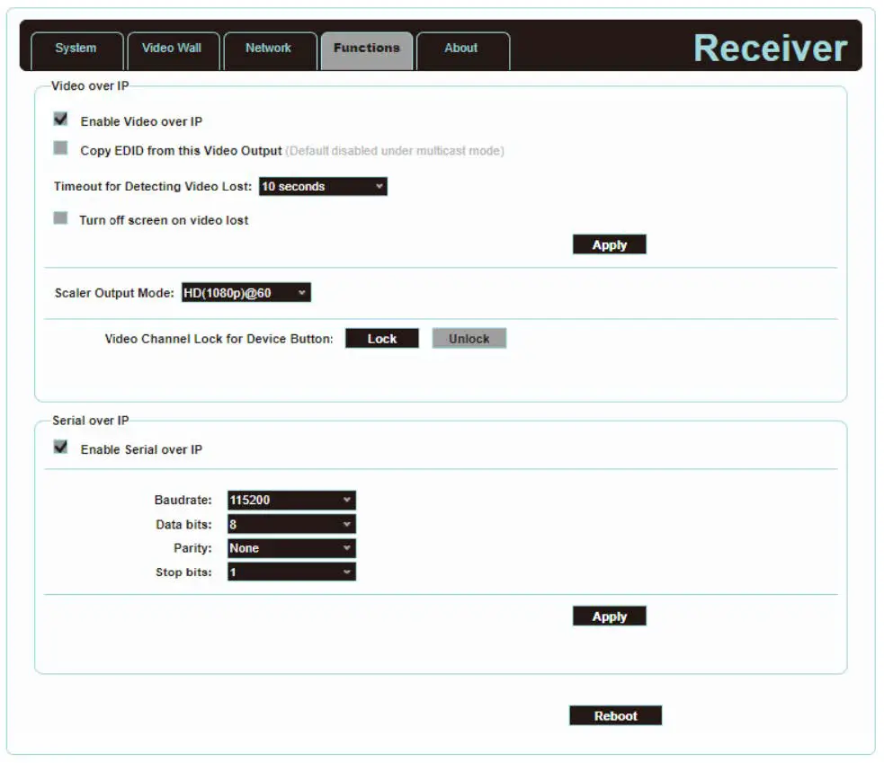Open the Timeout for Detecting Video Lost dropdown
The width and height of the screenshot is (884, 763).
click(x=321, y=186)
